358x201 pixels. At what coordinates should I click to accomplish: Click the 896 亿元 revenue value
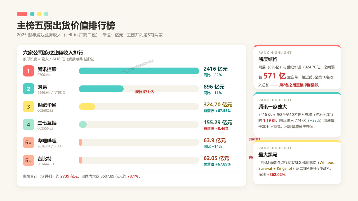[214, 87]
